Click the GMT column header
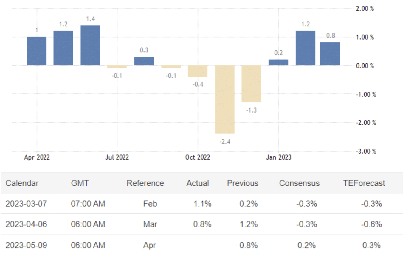Screen dimensions: 403x256 [x=80, y=183]
